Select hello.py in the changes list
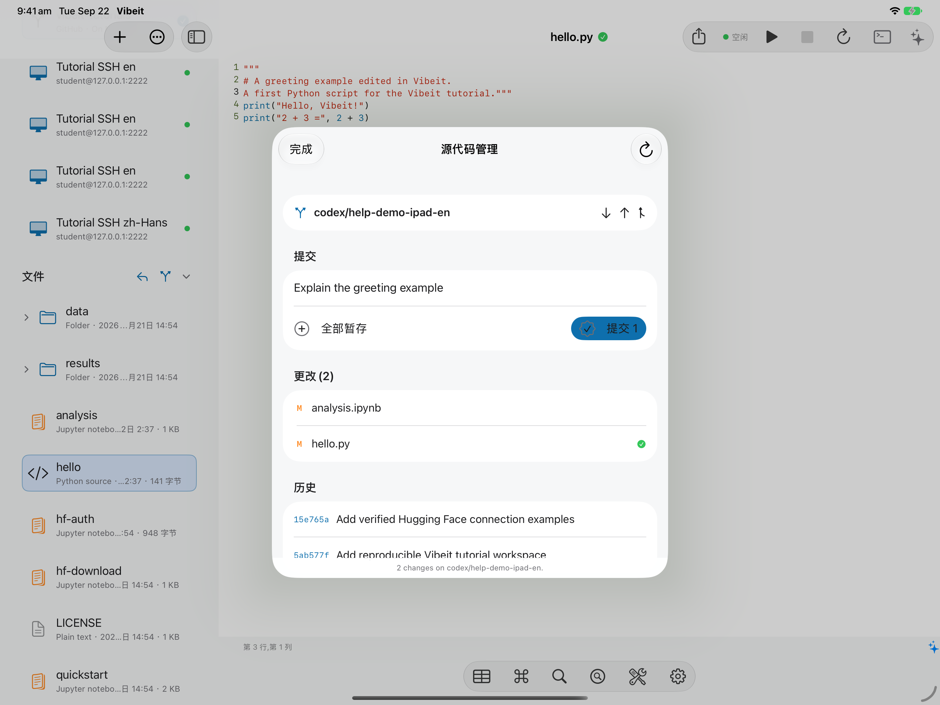The height and width of the screenshot is (705, 940). 470,444
